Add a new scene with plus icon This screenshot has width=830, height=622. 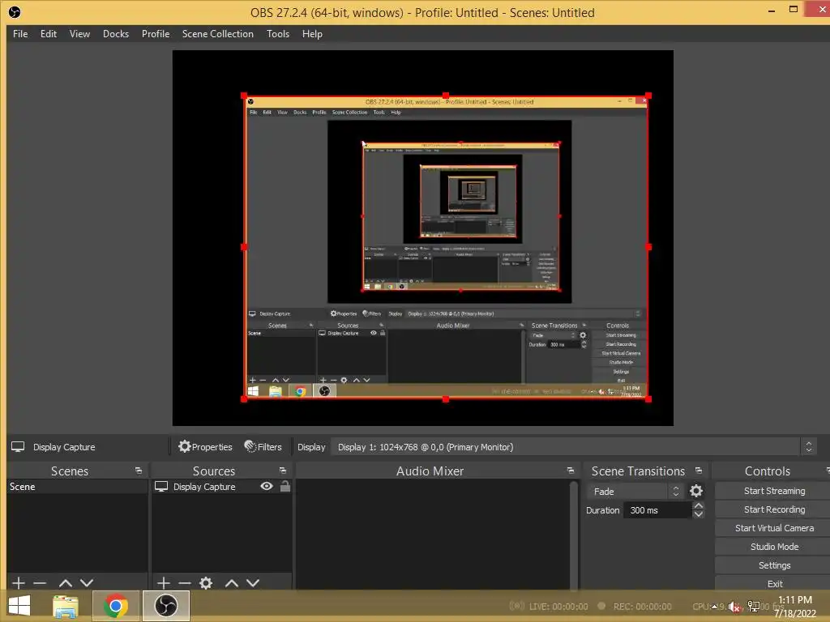click(19, 583)
